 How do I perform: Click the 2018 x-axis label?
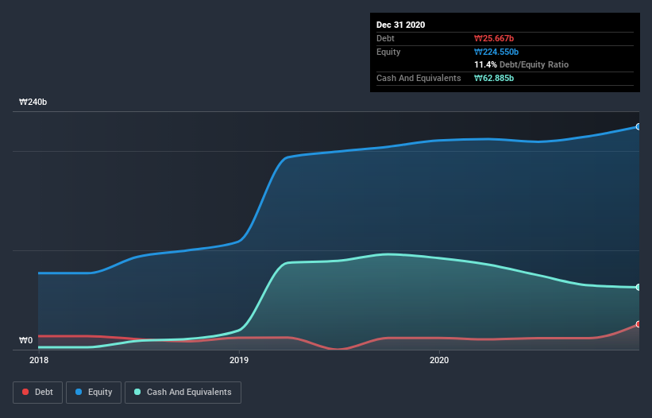point(39,360)
